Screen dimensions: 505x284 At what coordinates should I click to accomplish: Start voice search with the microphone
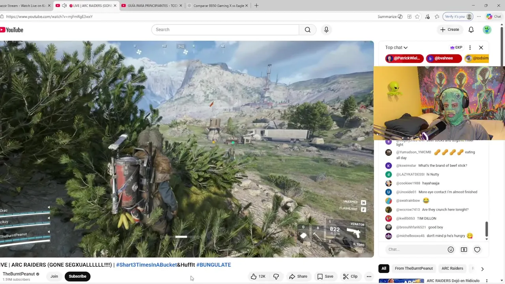[326, 30]
